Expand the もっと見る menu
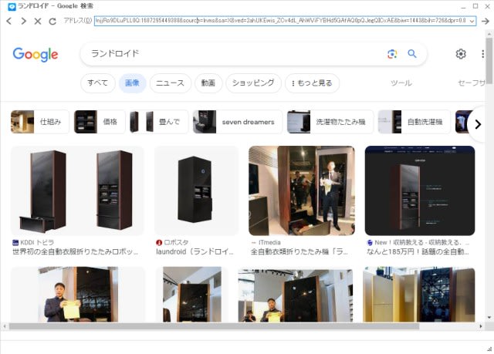Screen dimensions: 494x354 click(x=312, y=83)
